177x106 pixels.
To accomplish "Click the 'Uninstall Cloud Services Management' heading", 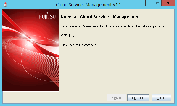I will coord(100,17).
